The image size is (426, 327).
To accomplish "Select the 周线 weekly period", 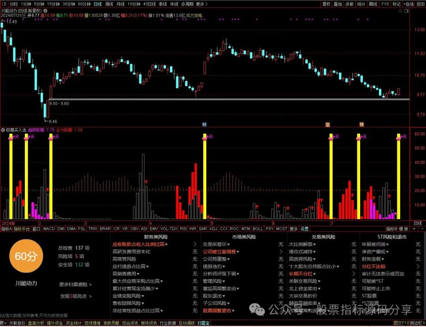I will click(109, 4).
